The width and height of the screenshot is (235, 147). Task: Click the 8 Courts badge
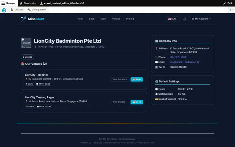pyautogui.click(x=30, y=84)
